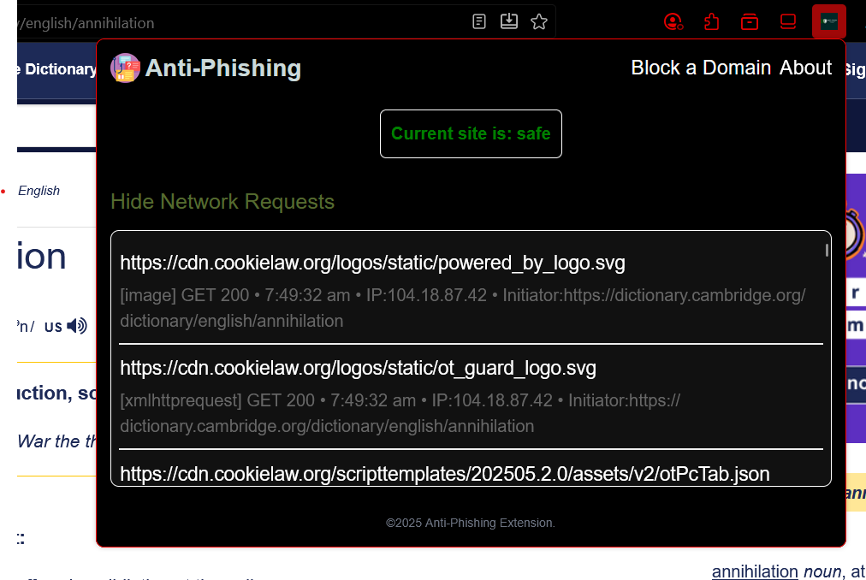The width and height of the screenshot is (866, 580).
Task: Click the network requests list scrollbar
Action: [x=827, y=251]
